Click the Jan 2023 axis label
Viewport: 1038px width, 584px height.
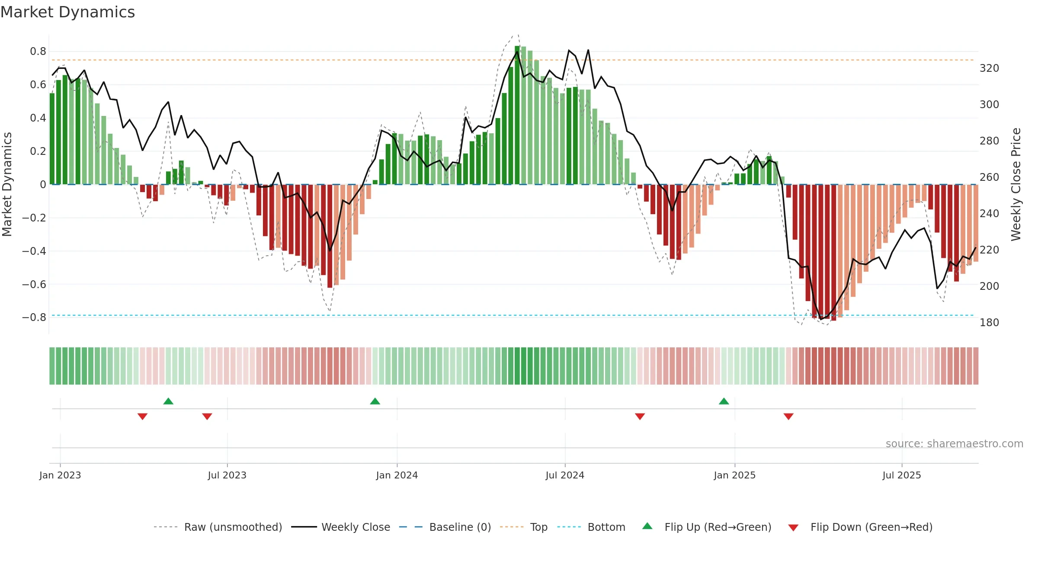coord(60,475)
